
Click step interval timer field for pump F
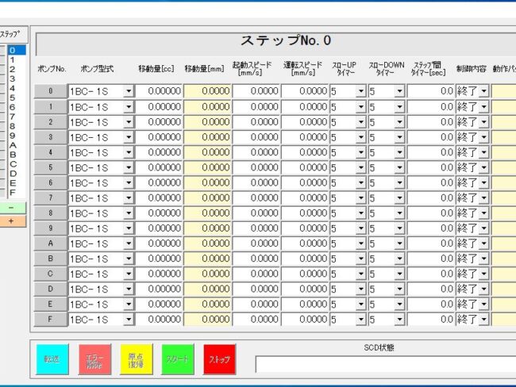431,320
